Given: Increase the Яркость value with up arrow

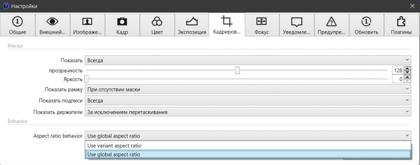Looking at the screenshot, I should pyautogui.click(x=407, y=77).
